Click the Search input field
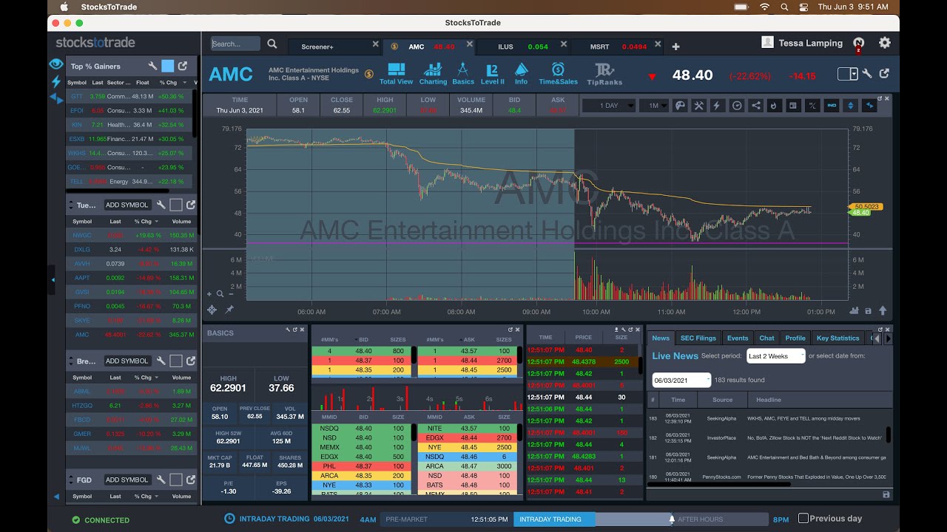947x532 pixels. [235, 44]
